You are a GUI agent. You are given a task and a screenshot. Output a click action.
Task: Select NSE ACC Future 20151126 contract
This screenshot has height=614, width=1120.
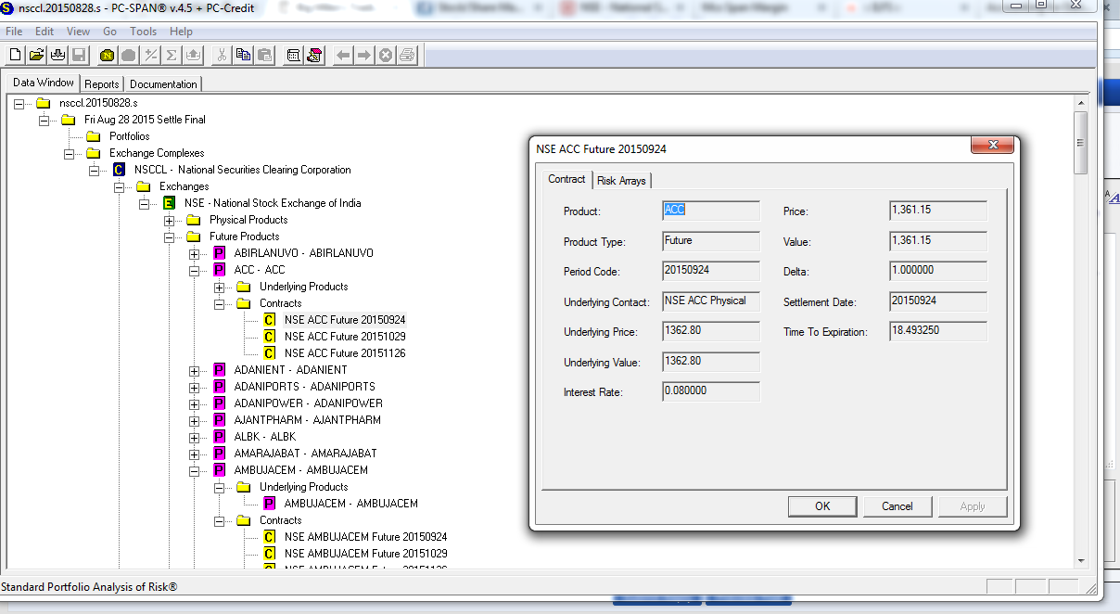coord(345,353)
